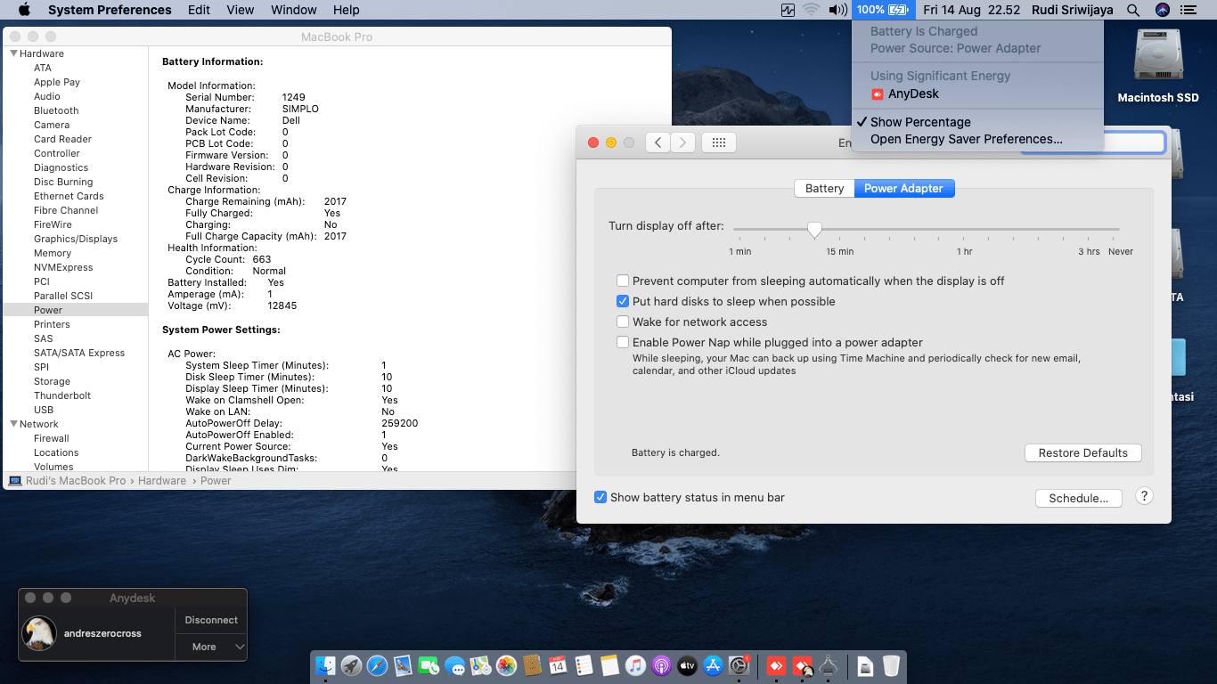Open Notification Center list icon

1188,10
